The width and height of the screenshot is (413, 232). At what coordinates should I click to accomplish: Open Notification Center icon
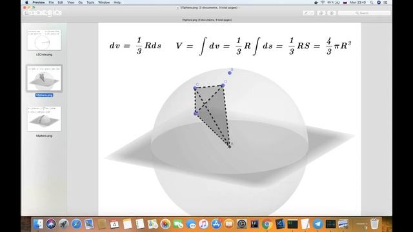386,3
